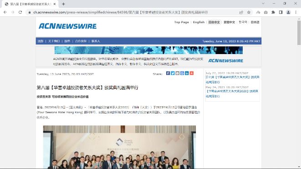Click the article headline 第八届 颁奖典礼圆满举行
This screenshot has width=301, height=169.
point(87,88)
